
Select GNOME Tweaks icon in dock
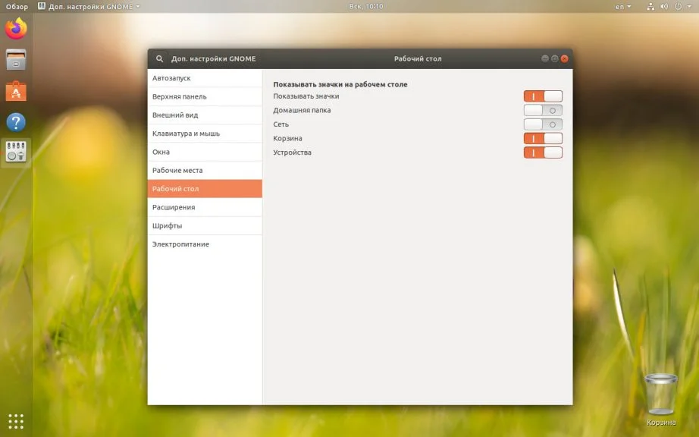pyautogui.click(x=16, y=152)
